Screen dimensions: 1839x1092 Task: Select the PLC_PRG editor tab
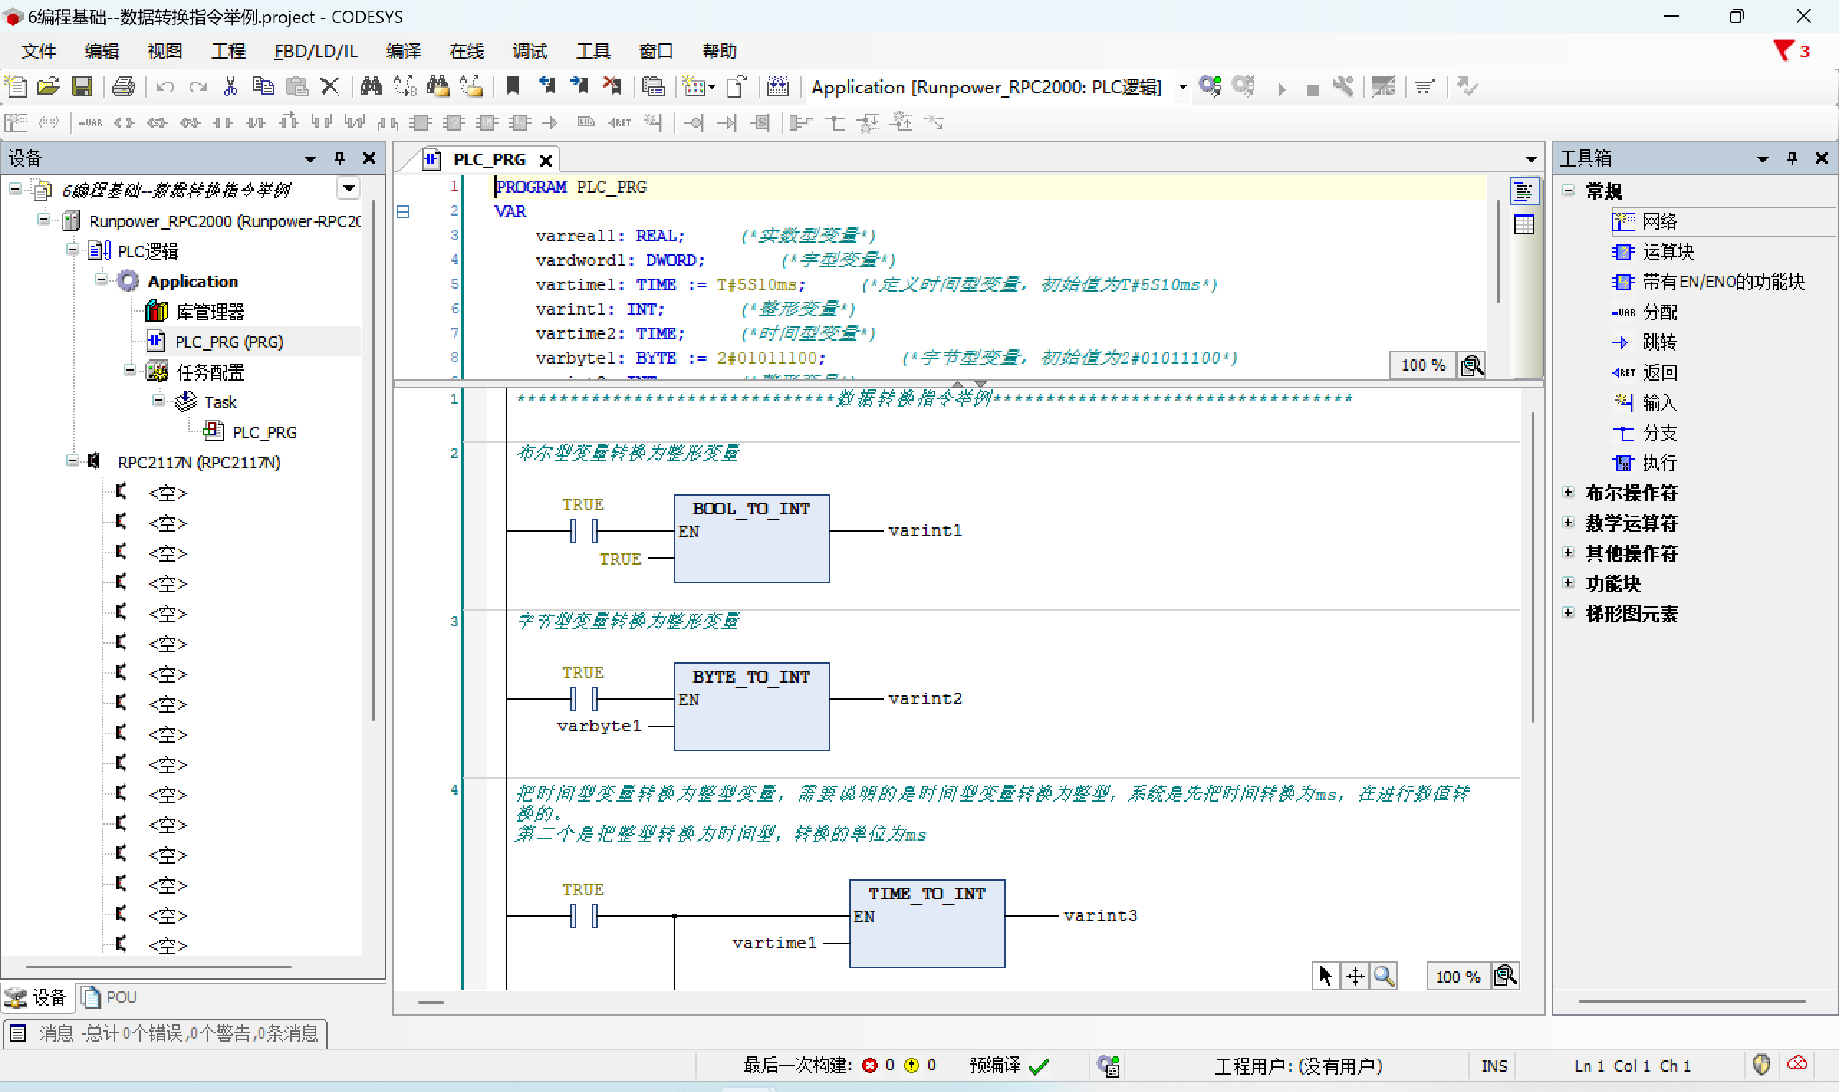click(x=489, y=159)
